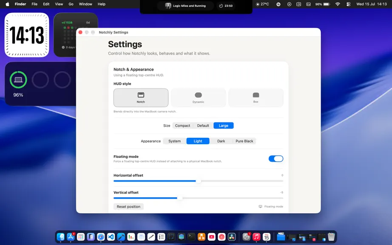Open App Store from the Dock

(71, 236)
